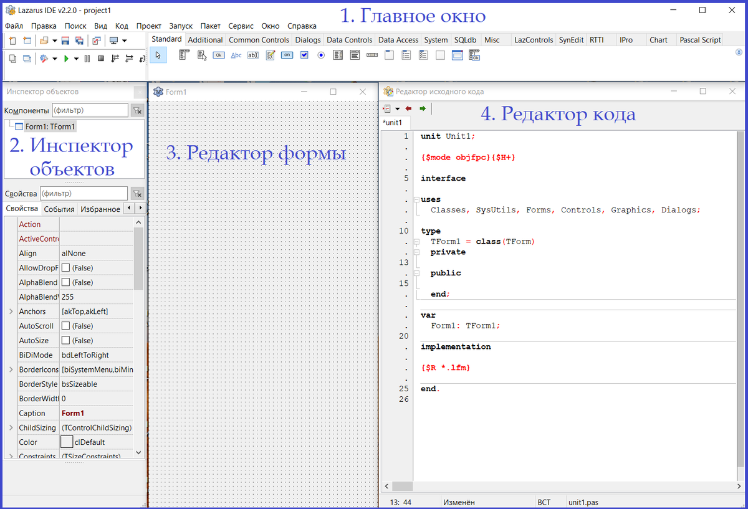Image resolution: width=748 pixels, height=509 pixels.
Task: Pick the TMemo component icon
Action: coord(271,55)
